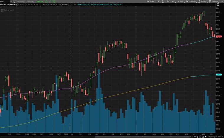Click the icon right of Share
The width and height of the screenshot is (224, 138).
coord(158,1)
